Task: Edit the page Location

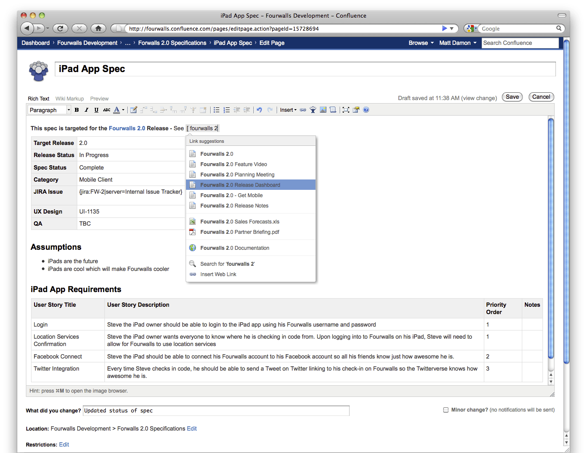Action: [192, 428]
